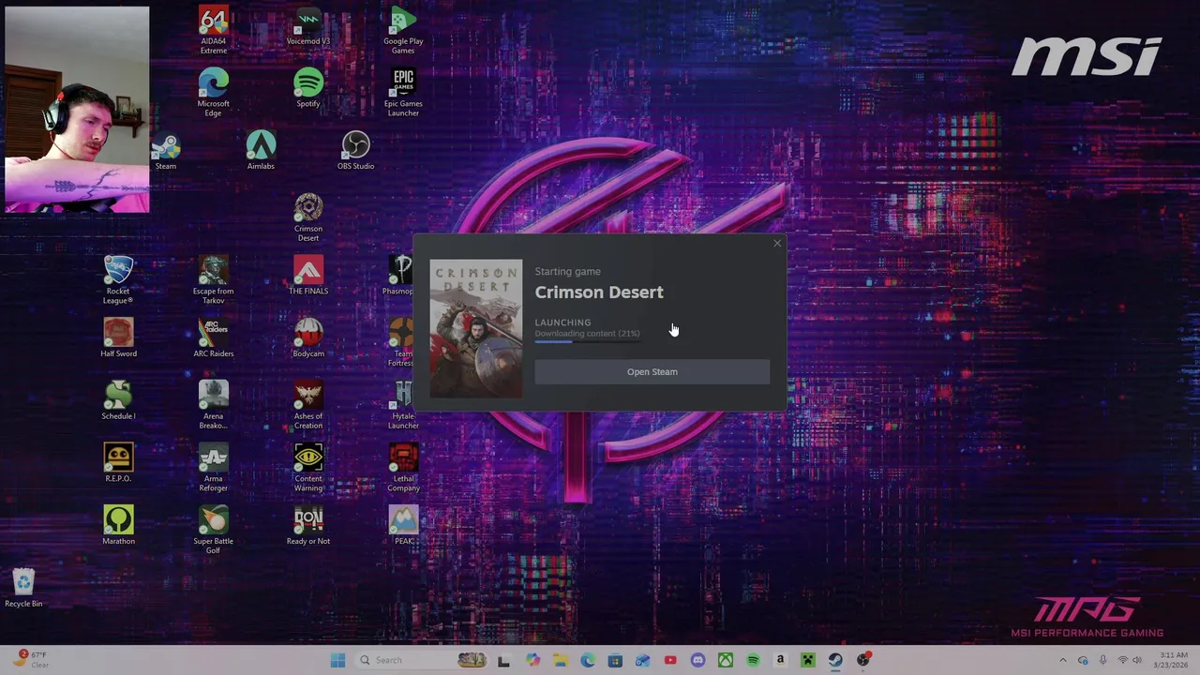Select Hytale Launcher desktop icon
Viewport: 1200px width, 675px height.
coord(403,405)
